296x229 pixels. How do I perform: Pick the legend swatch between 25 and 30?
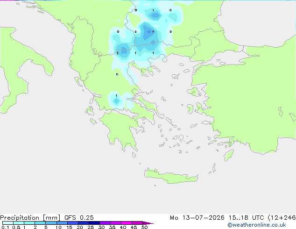point(94,223)
